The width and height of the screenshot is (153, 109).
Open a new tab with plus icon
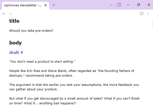[x=54, y=5]
